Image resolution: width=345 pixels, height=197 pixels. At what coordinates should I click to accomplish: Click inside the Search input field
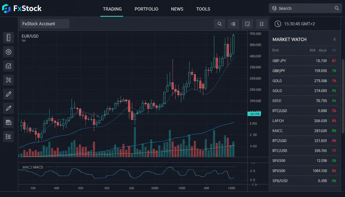(303, 8)
